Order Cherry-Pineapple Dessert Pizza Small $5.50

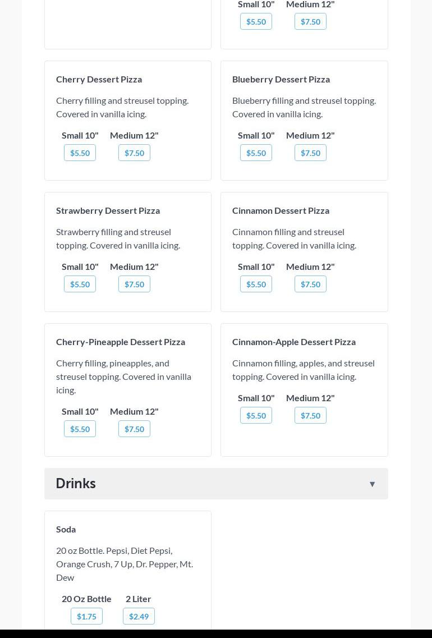pyautogui.click(x=80, y=429)
